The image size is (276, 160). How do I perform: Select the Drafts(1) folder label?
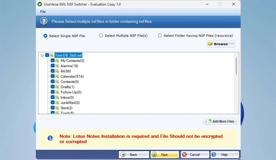pos(67,87)
